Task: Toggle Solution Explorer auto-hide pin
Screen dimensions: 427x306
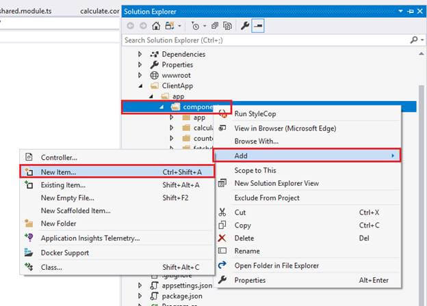Action: pyautogui.click(x=411, y=11)
